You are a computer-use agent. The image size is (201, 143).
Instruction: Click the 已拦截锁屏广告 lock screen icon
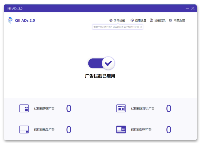click(x=121, y=130)
